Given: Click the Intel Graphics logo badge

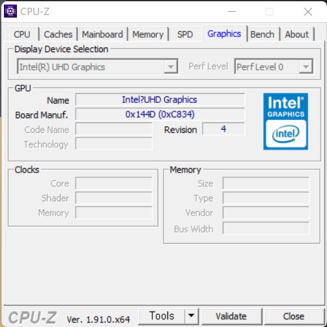Looking at the screenshot, I should click(x=285, y=121).
